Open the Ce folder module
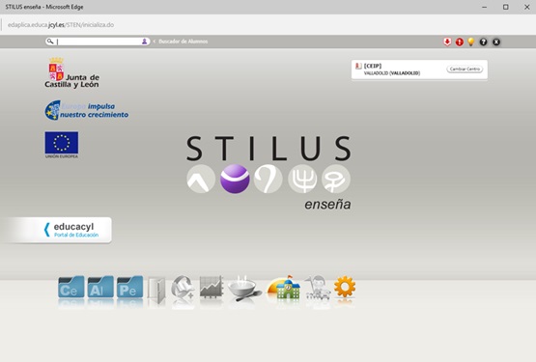The width and height of the screenshot is (536, 362). (71, 288)
